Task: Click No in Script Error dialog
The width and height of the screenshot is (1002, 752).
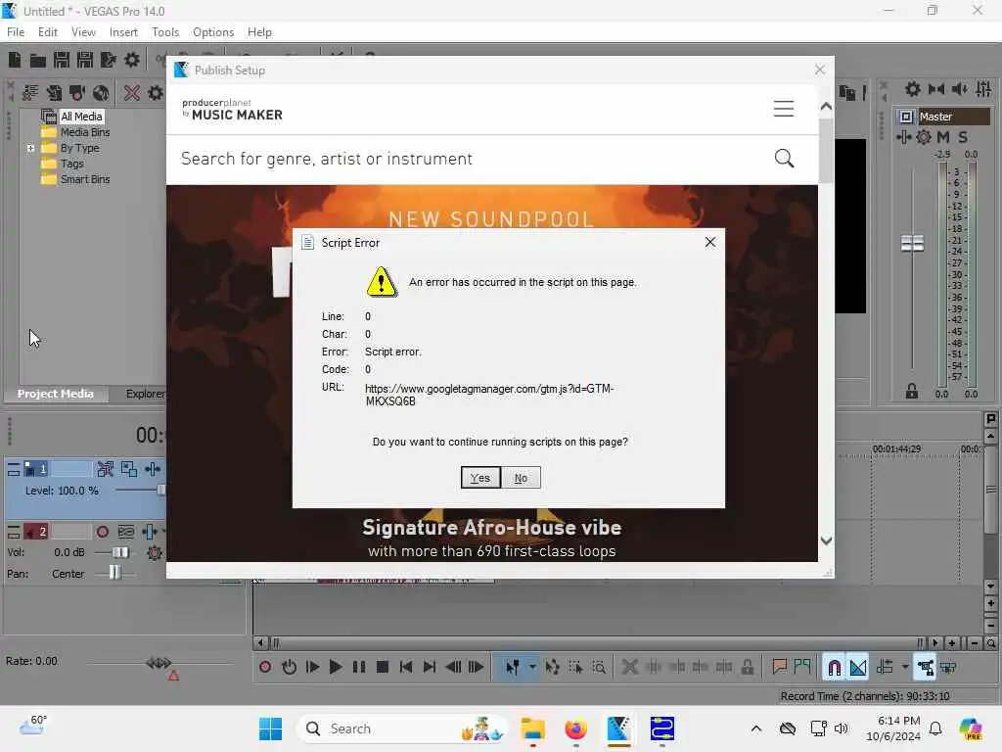Action: (521, 478)
